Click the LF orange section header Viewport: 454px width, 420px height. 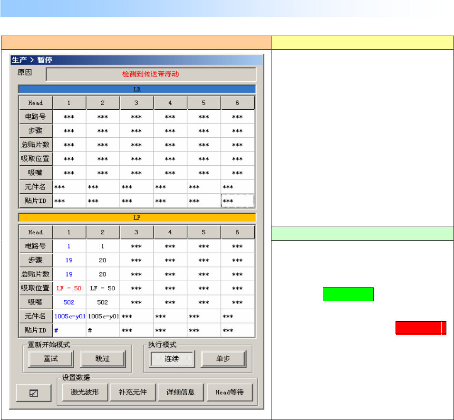click(x=137, y=218)
